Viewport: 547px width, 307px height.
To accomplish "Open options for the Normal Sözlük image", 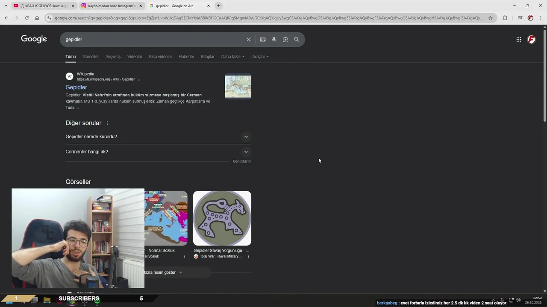I will click(x=185, y=256).
